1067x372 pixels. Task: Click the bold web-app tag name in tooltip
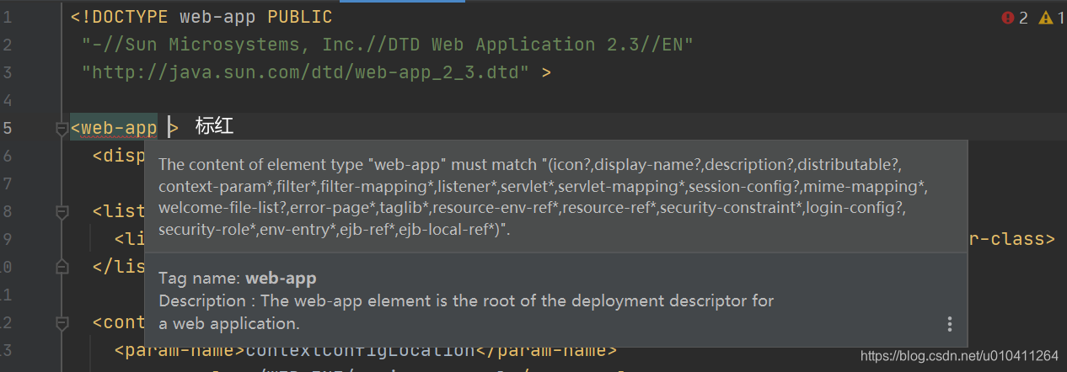[x=281, y=278]
